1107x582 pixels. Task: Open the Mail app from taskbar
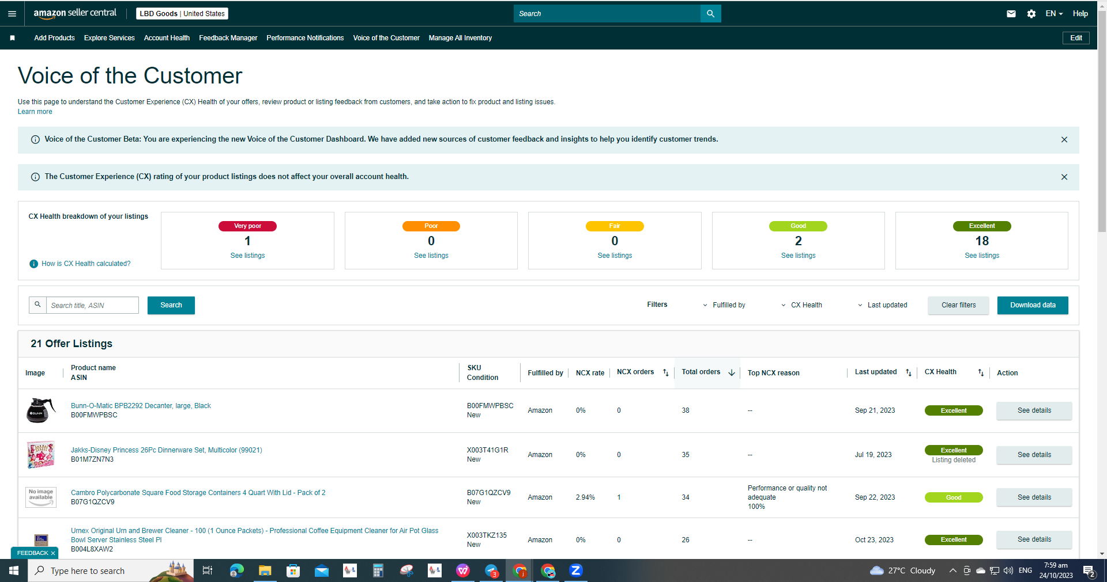pos(322,570)
